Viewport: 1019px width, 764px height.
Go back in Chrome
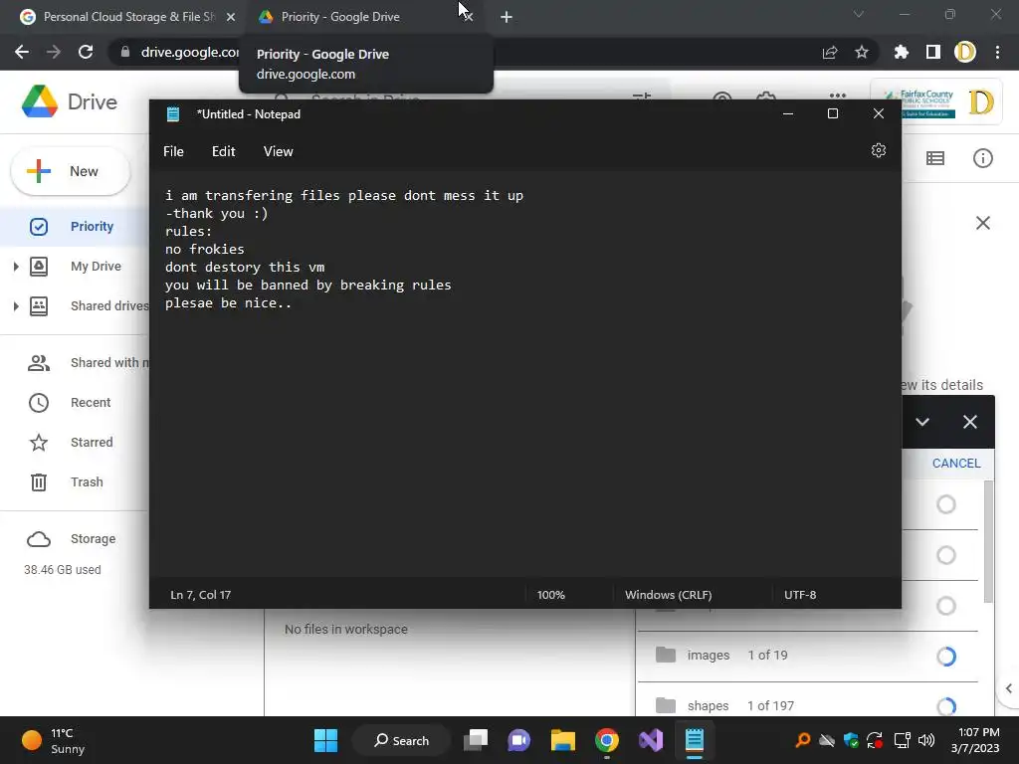click(x=22, y=52)
